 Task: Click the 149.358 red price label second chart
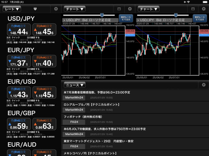tap(204, 31)
